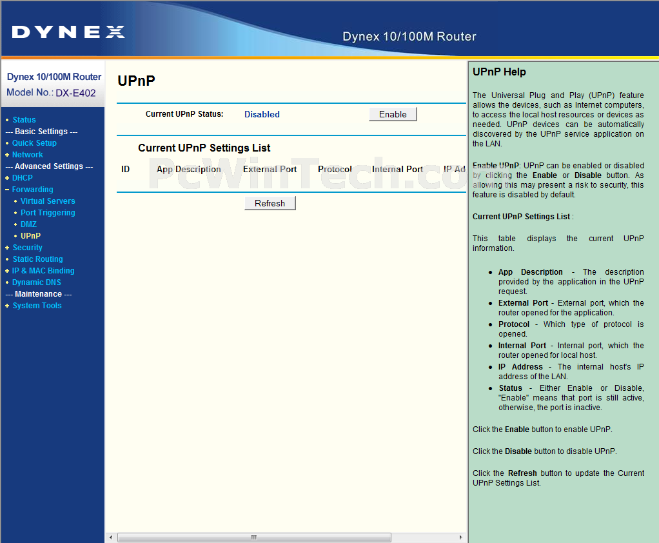Click the Internal Port column header

[x=397, y=170]
